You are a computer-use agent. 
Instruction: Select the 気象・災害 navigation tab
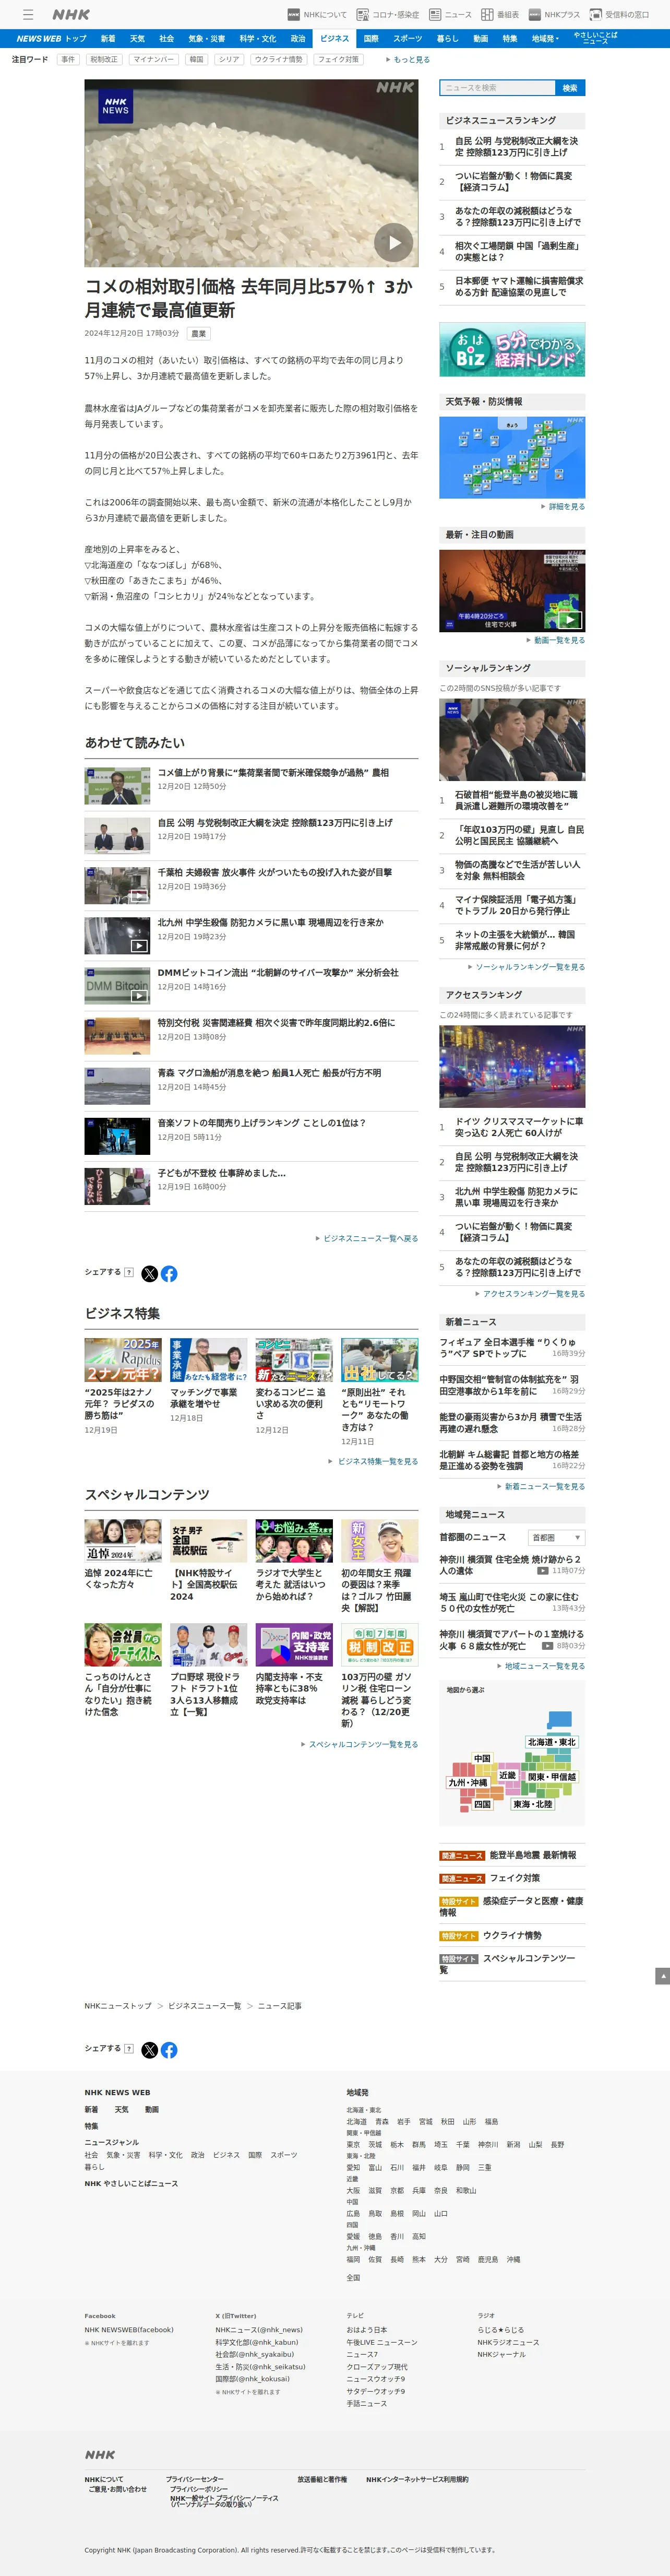(x=207, y=39)
